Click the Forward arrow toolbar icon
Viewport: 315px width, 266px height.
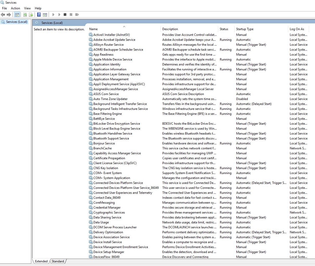pos(9,15)
